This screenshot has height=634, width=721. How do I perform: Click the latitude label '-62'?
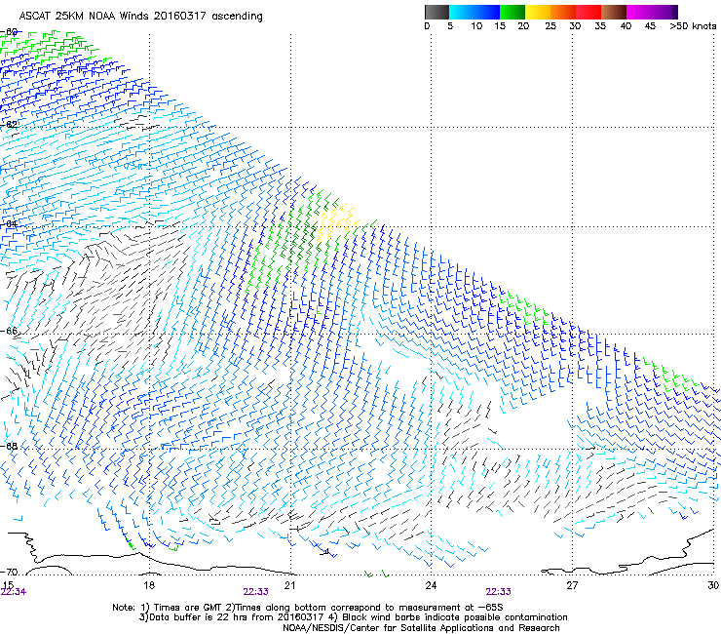[x=9, y=125]
